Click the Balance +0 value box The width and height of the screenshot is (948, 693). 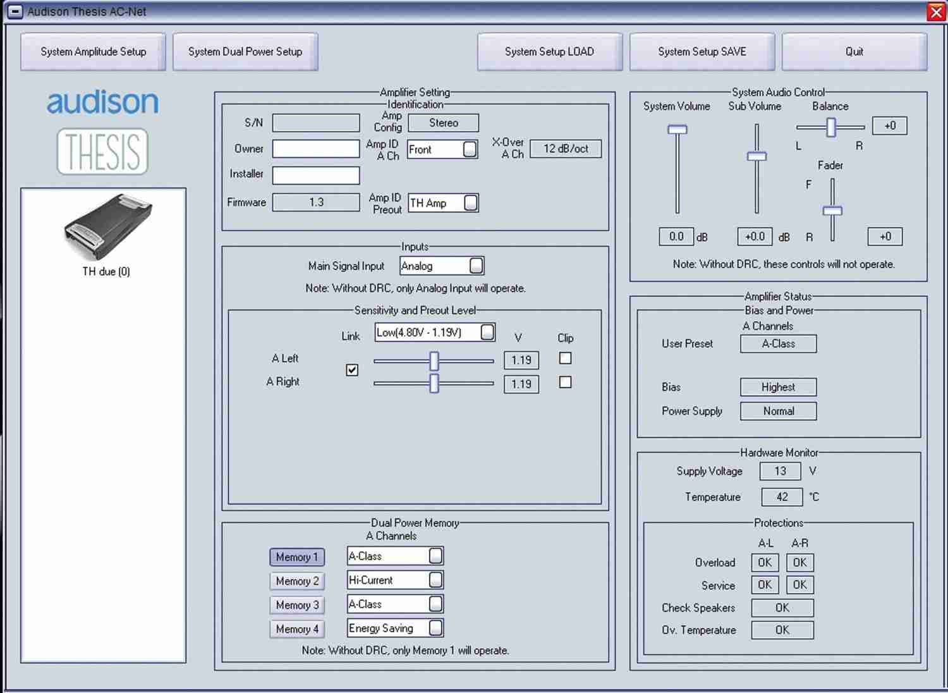coord(890,125)
